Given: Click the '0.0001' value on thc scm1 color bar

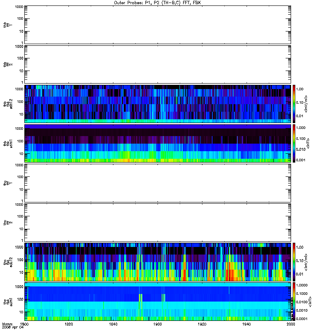Looking at the screenshot, I should tap(302, 319).
